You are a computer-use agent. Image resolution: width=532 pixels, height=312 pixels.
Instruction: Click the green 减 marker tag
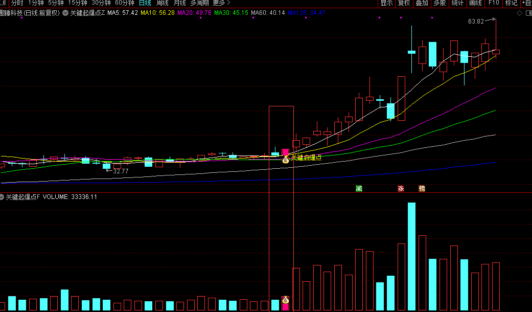(x=359, y=188)
